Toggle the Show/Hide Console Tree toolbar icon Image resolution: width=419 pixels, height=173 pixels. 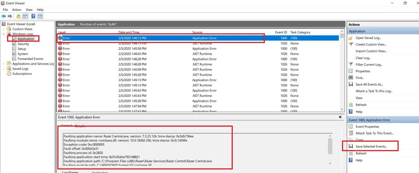(x=25, y=16)
